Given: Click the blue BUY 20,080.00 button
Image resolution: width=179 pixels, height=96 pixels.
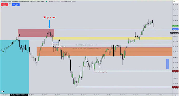Looking at the screenshot, I should [x=16, y=5].
